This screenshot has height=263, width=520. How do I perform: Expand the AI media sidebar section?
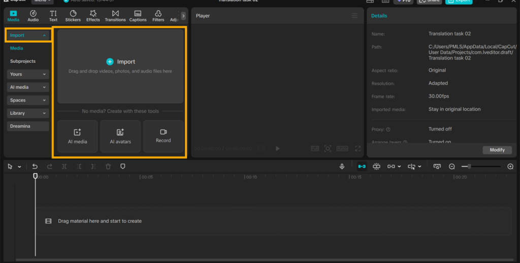coord(28,87)
